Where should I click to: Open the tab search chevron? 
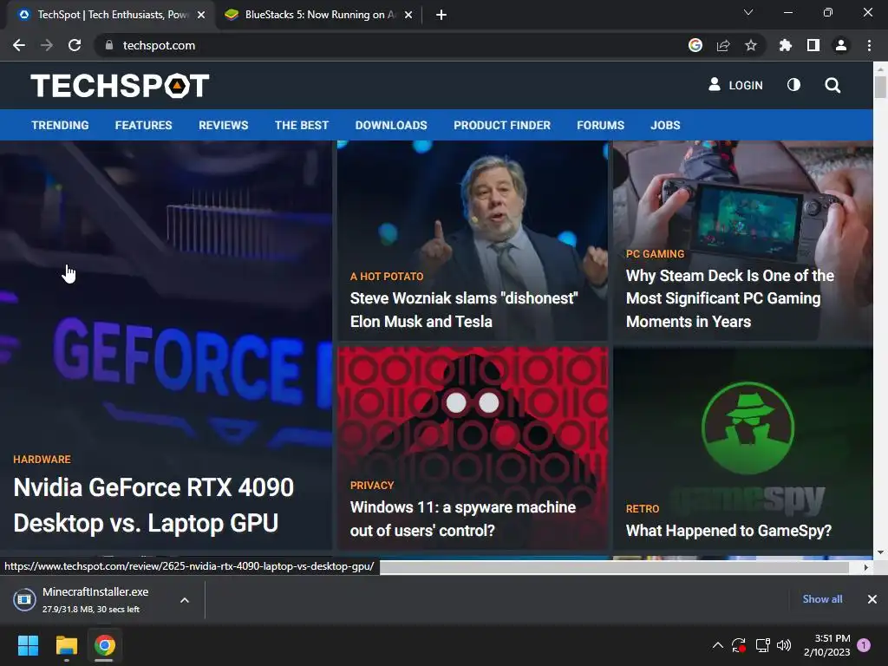pyautogui.click(x=748, y=12)
